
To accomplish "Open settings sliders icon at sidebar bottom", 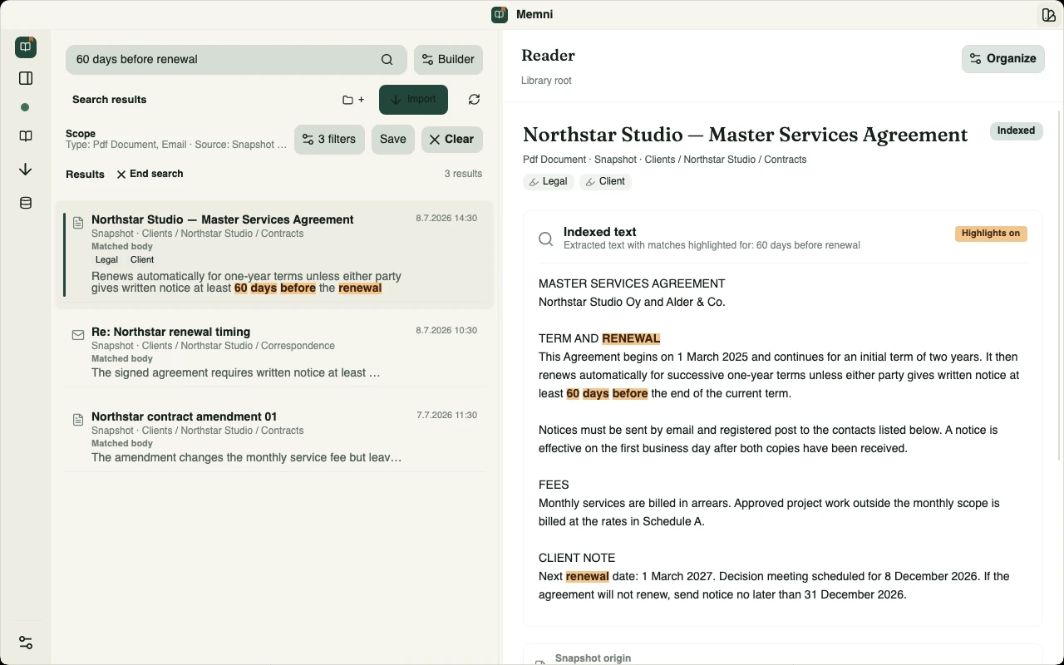I will 26,643.
